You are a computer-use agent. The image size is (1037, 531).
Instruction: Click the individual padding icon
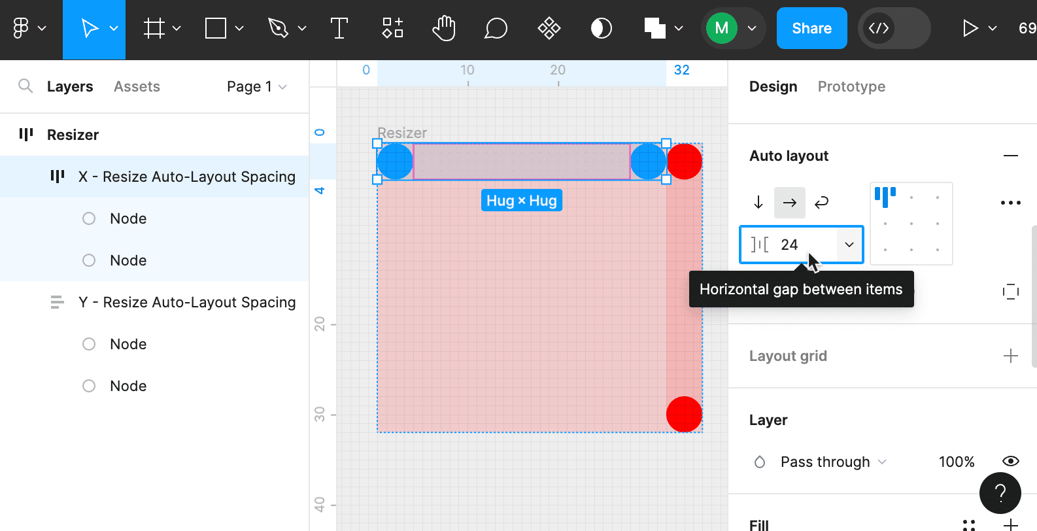(1011, 292)
